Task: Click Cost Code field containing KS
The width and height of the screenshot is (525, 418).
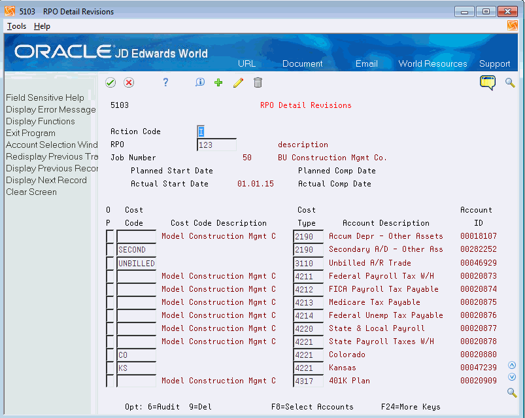Action: pyautogui.click(x=136, y=368)
